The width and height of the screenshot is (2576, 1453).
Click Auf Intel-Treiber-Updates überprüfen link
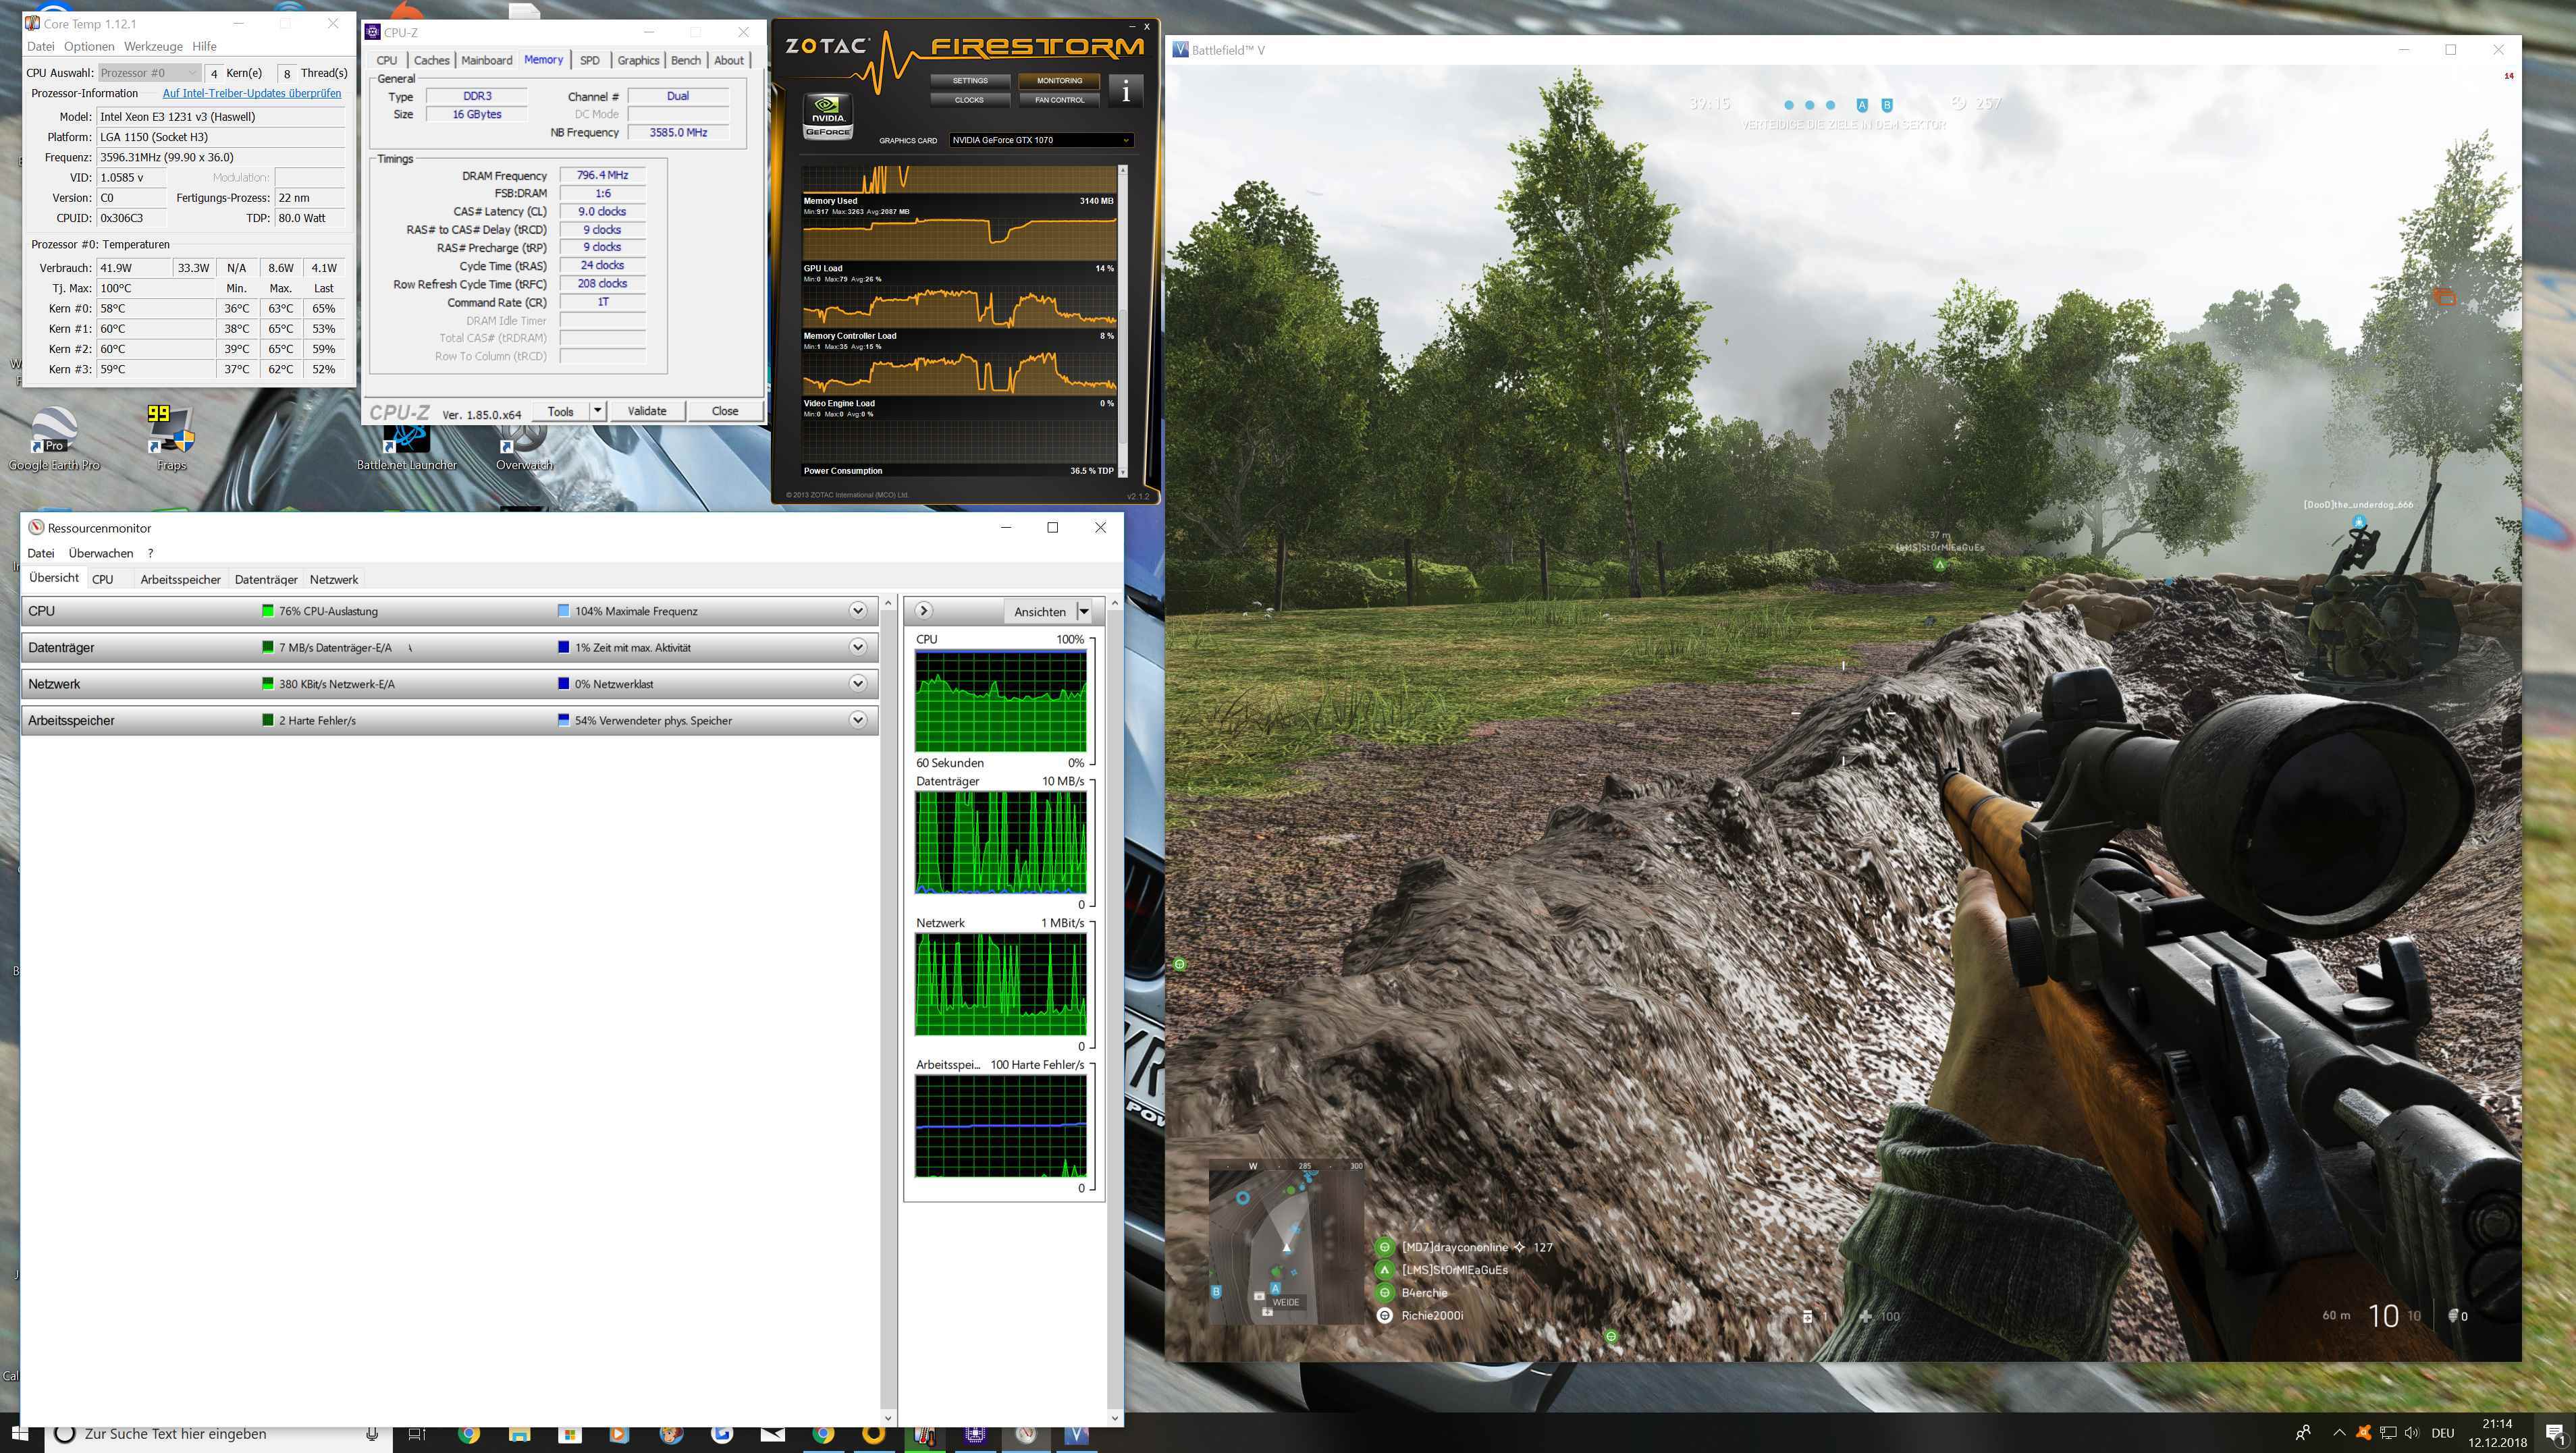[252, 93]
